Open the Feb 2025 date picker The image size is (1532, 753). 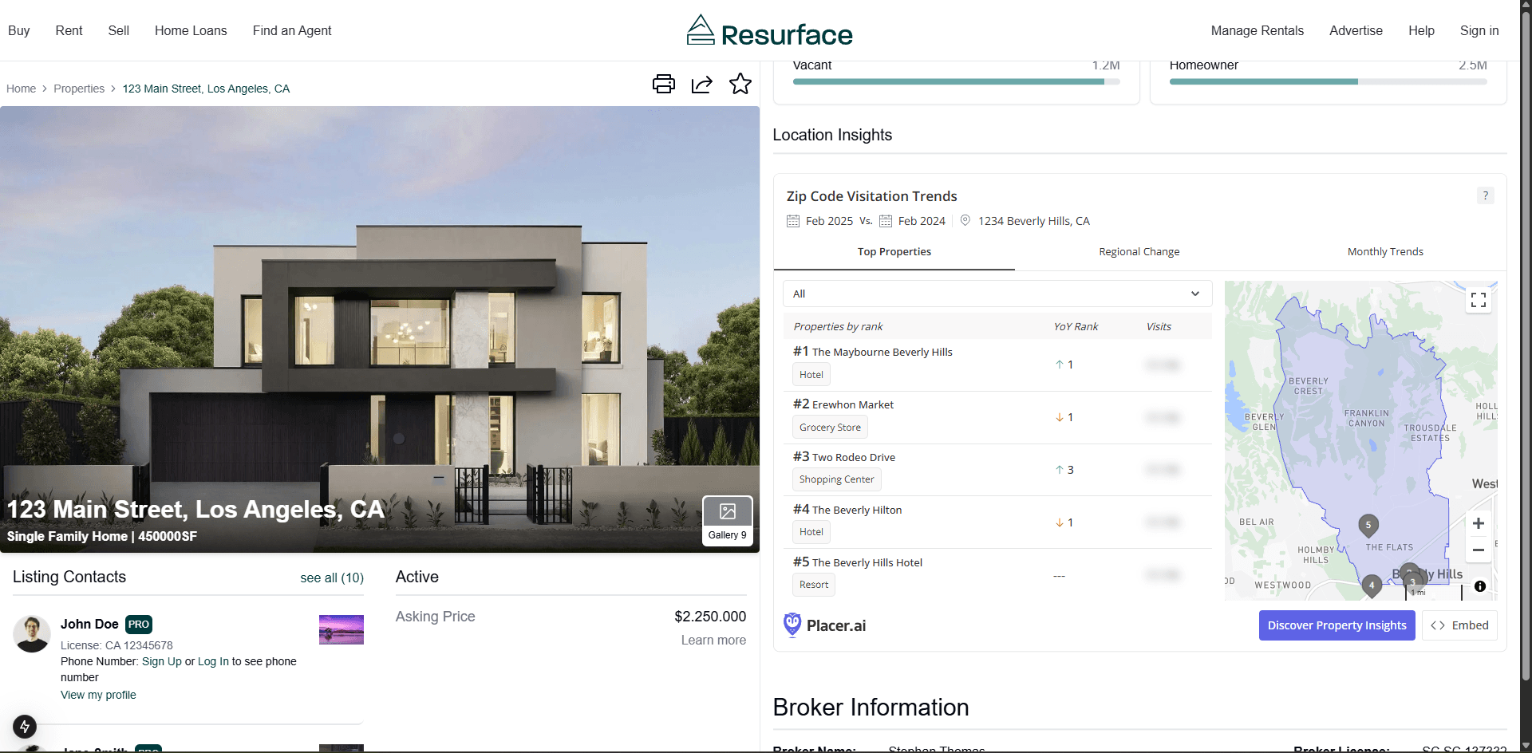820,221
